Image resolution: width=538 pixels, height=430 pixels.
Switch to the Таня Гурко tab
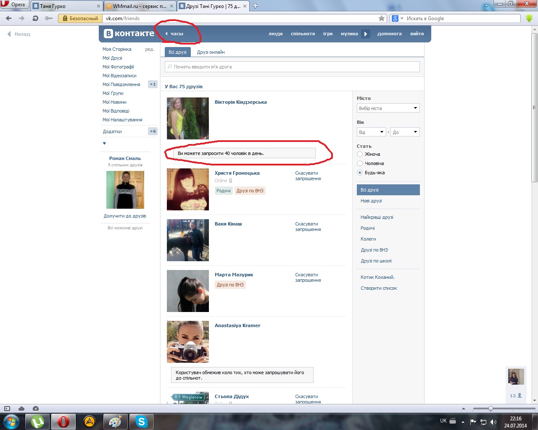[x=67, y=6]
